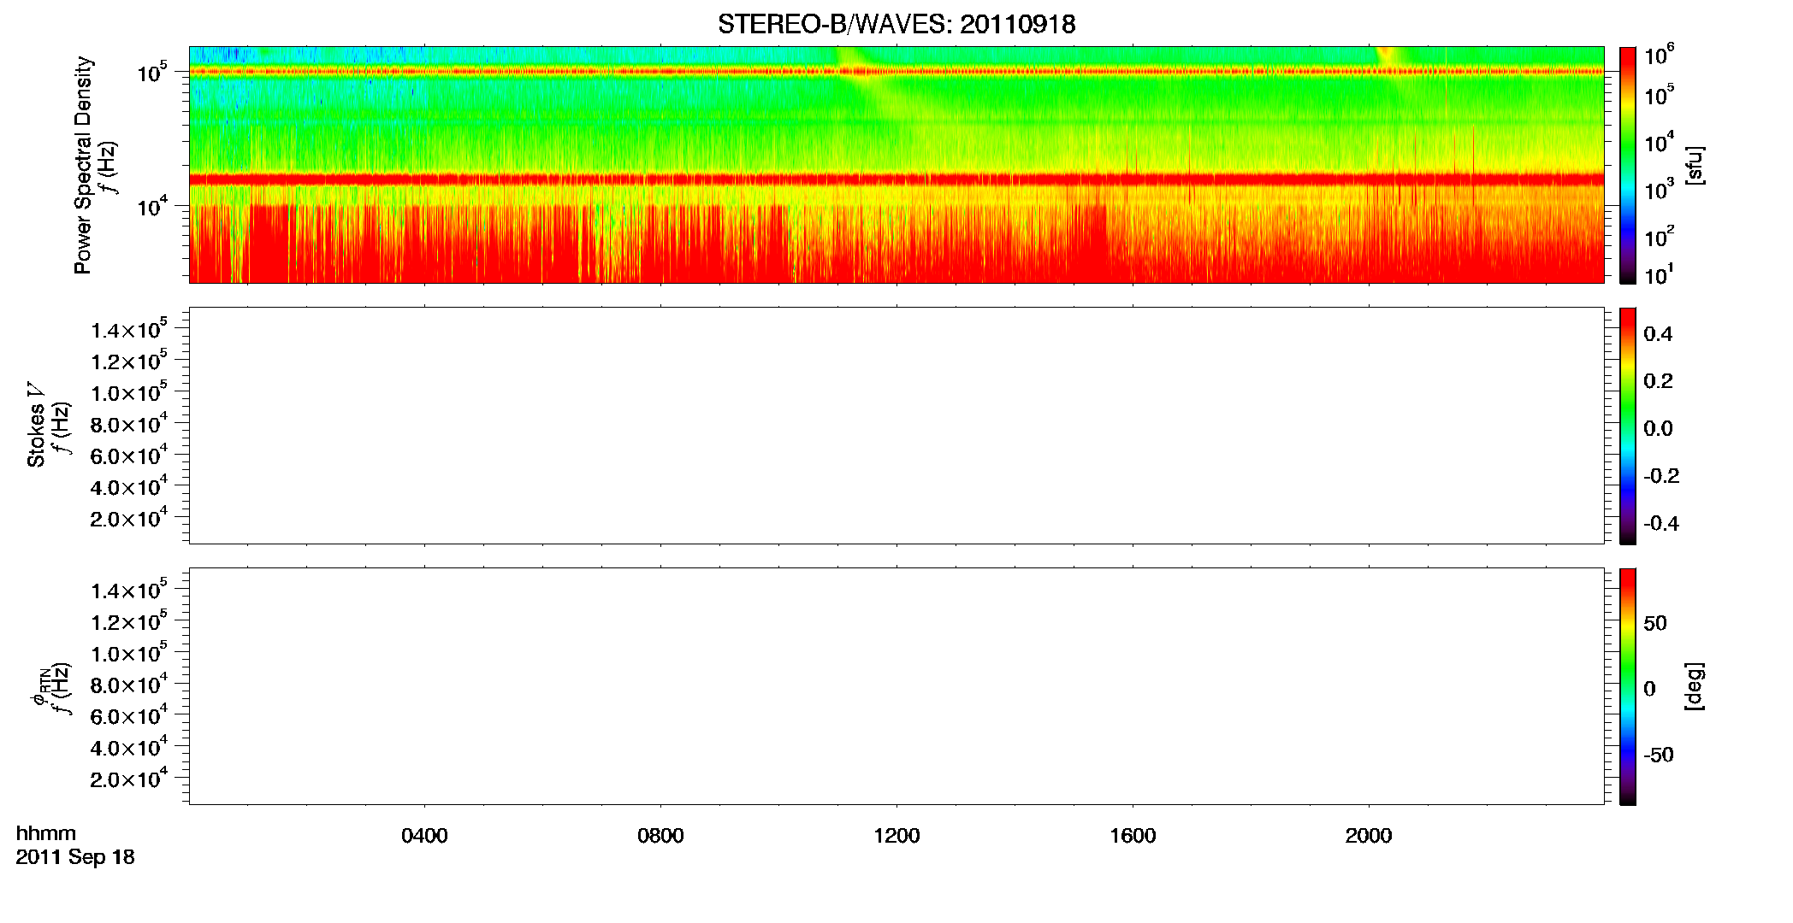Screen dimensions: 1793x923
Task: Click the thick red band near 15 kHz
Action: click(896, 179)
